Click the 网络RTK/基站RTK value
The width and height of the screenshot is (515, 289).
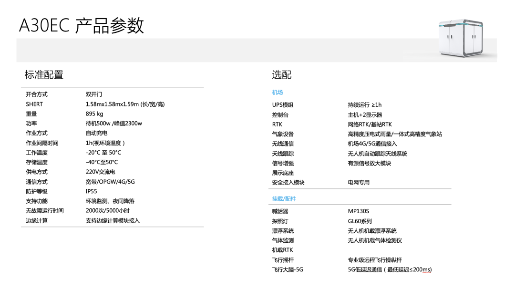point(370,124)
